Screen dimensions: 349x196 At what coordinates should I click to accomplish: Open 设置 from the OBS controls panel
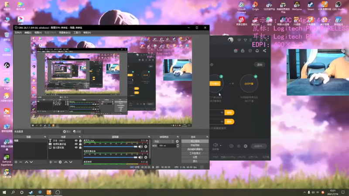(x=195, y=157)
